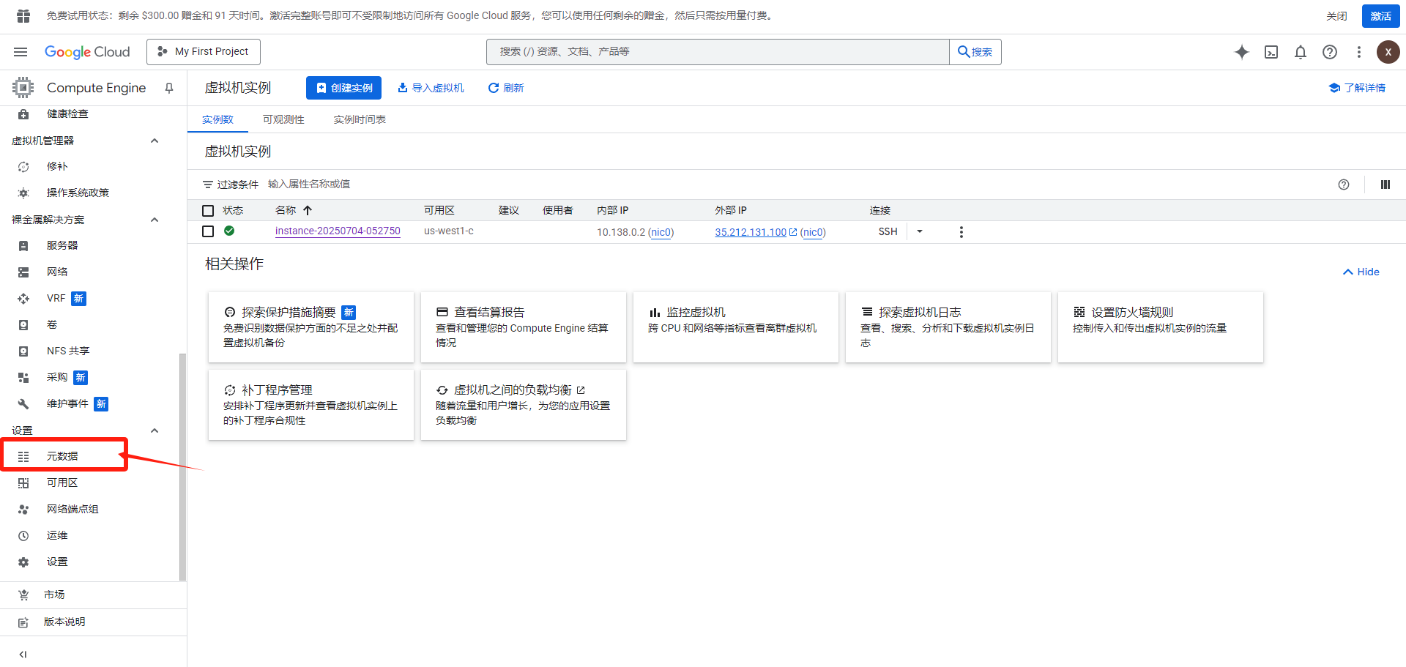The height and width of the screenshot is (667, 1406).
Task: Click the green running status icon
Action: 229,231
